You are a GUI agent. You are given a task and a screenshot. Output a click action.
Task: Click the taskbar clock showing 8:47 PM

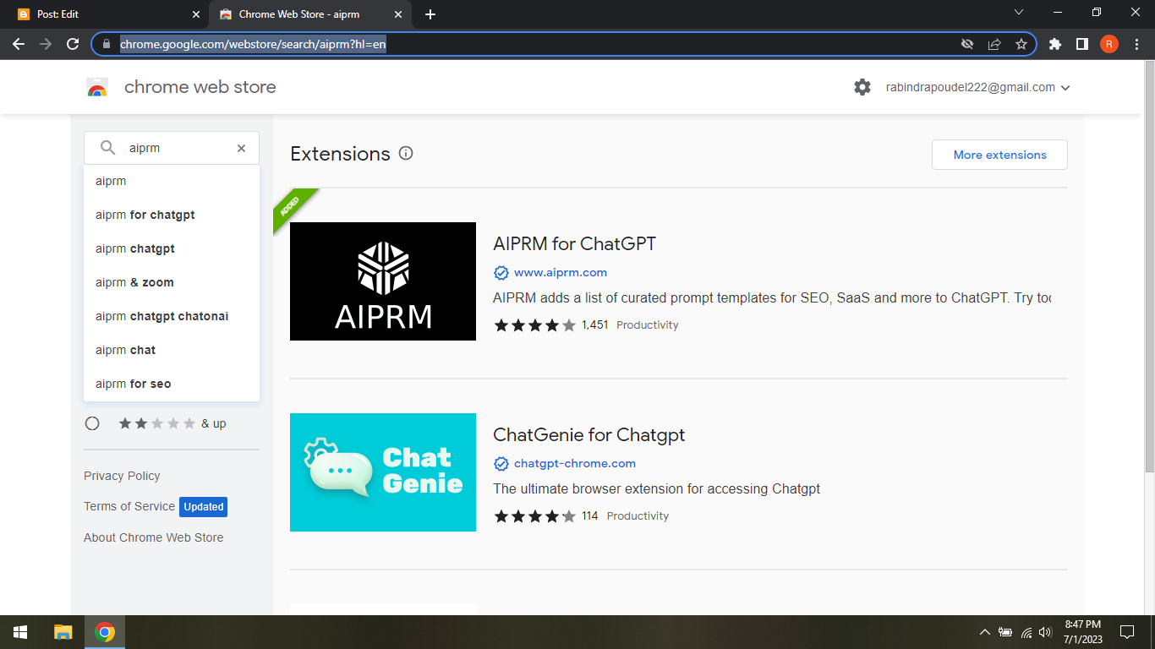pyautogui.click(x=1082, y=632)
